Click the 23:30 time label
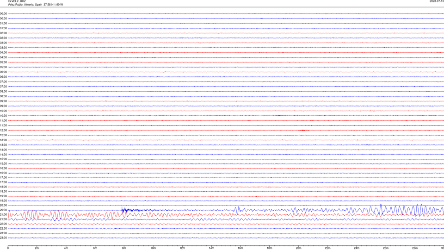444x250 pixels. [x=3, y=238]
